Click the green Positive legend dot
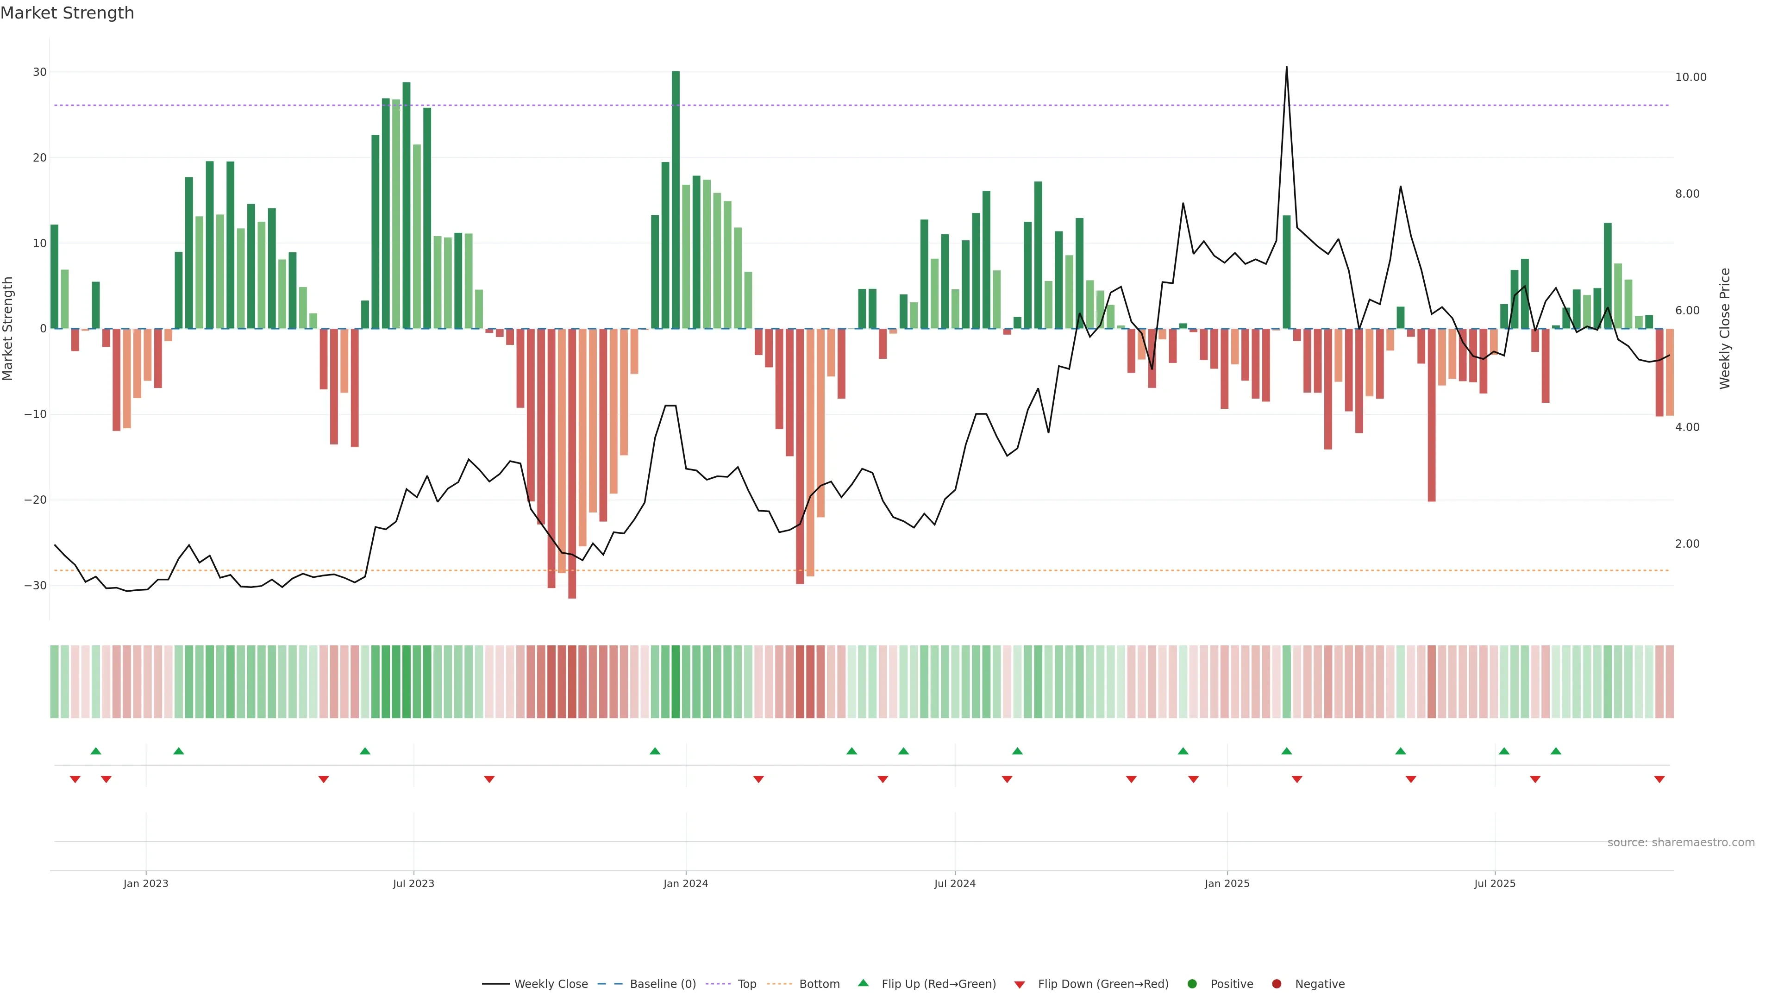Screen dimensions: 1778x1000 [x=1192, y=983]
